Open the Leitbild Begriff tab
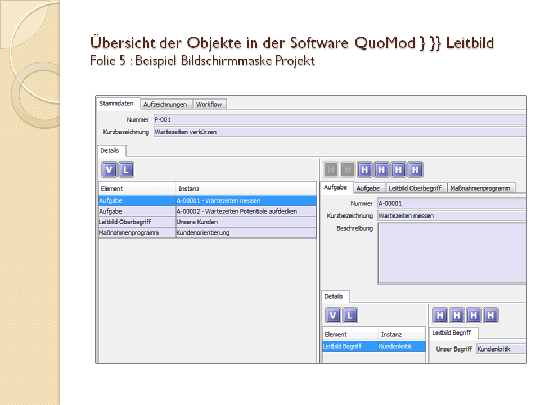The width and height of the screenshot is (540, 405). tap(452, 332)
